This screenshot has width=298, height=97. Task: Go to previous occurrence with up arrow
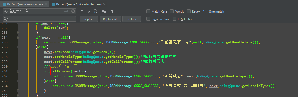coord(82,11)
